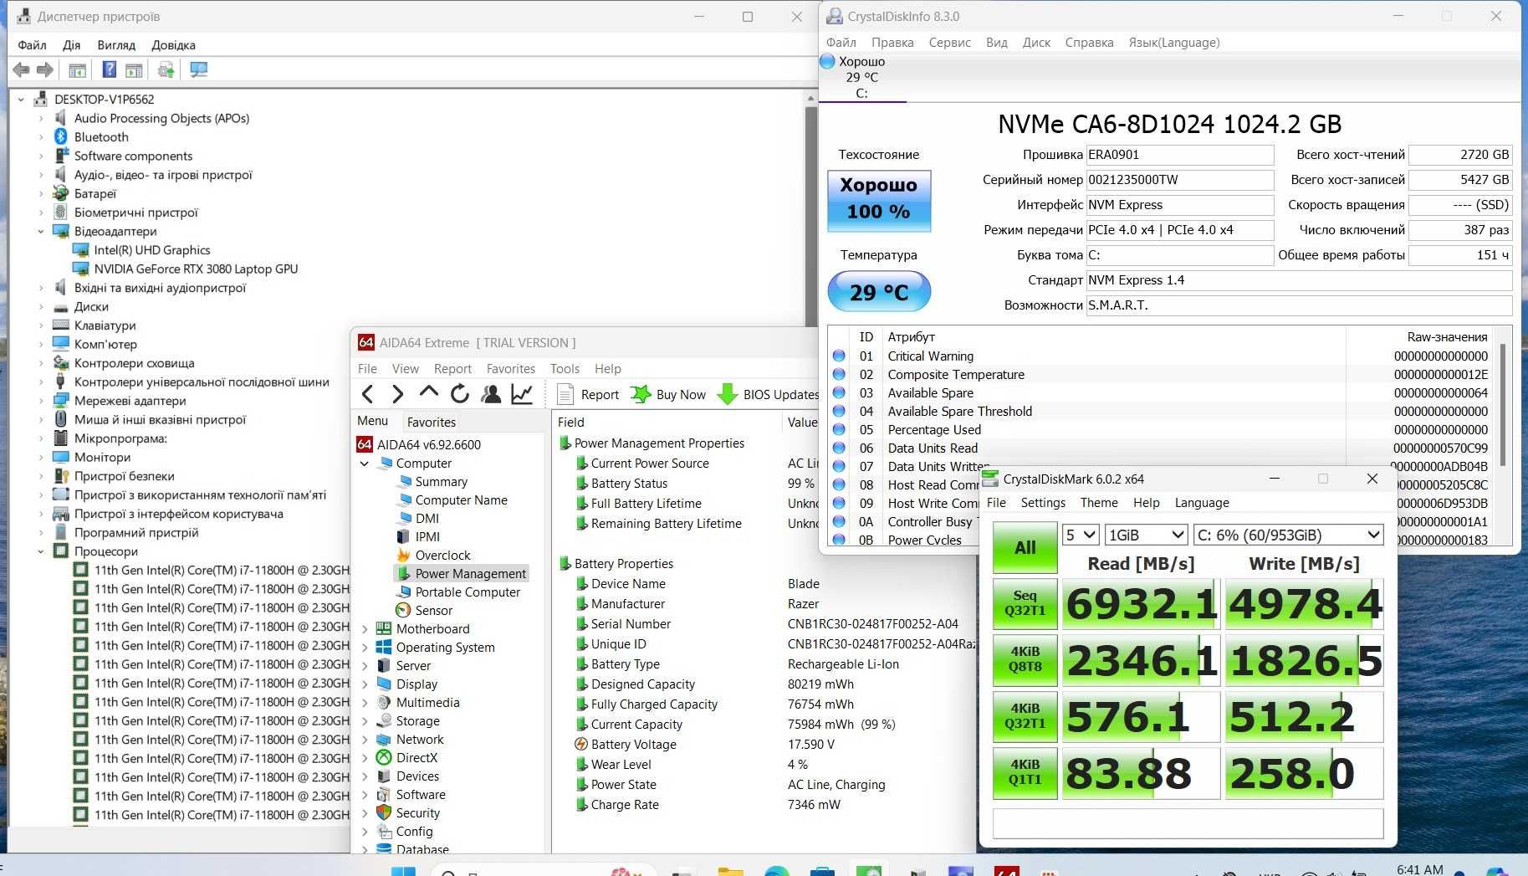Open the Favorites menu in AIDA64 menu bar

pyautogui.click(x=510, y=369)
